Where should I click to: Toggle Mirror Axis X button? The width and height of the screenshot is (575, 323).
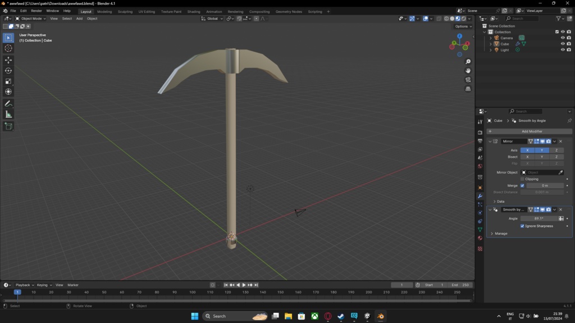(x=527, y=150)
